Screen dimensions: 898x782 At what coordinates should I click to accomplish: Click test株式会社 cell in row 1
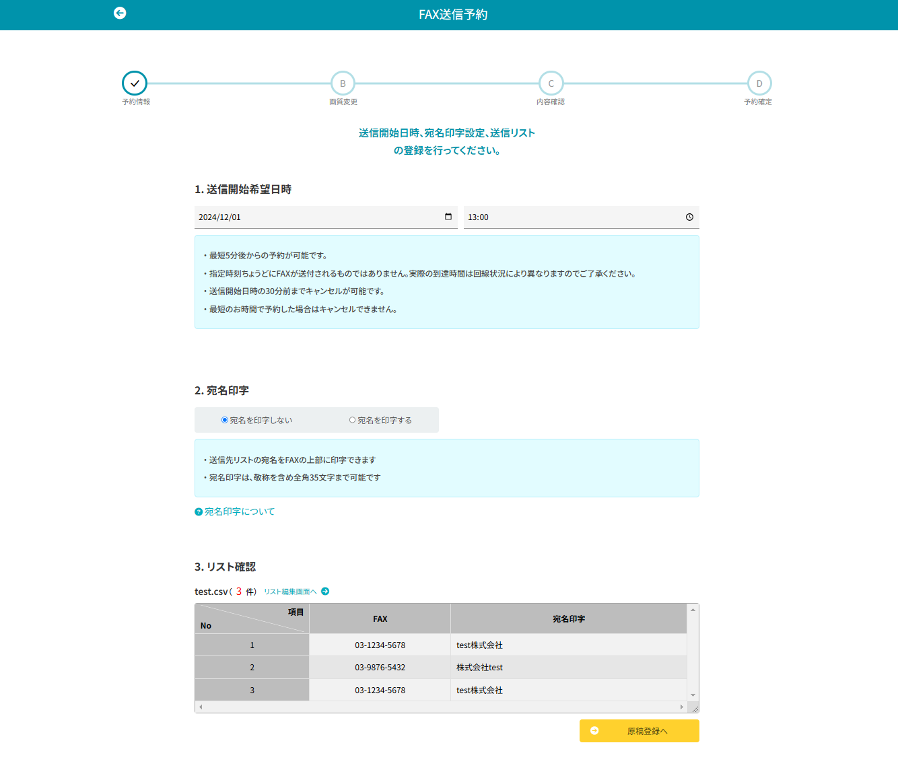tap(569, 645)
